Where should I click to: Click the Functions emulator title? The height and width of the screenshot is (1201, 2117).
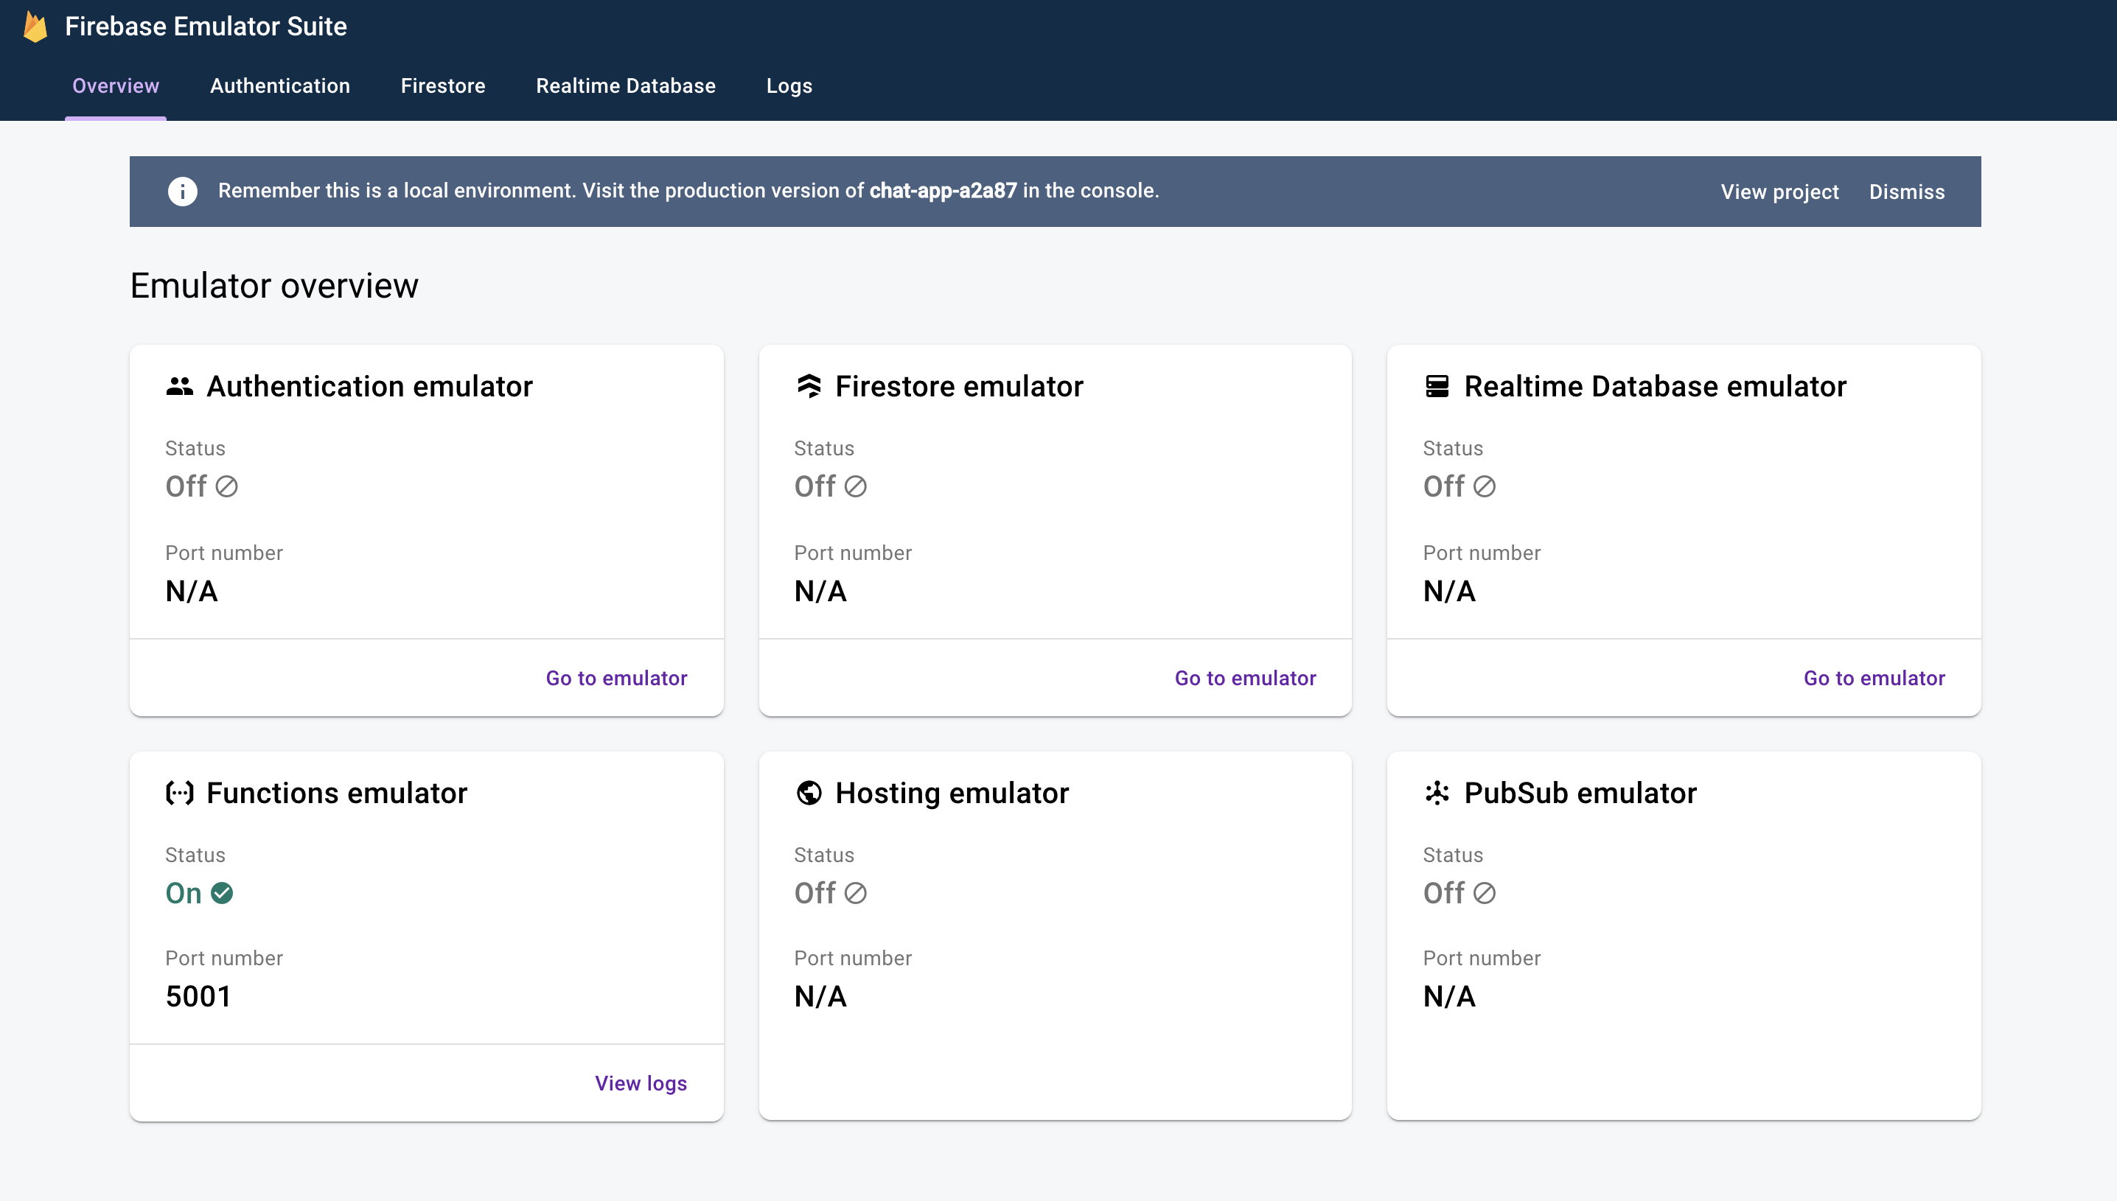(337, 793)
